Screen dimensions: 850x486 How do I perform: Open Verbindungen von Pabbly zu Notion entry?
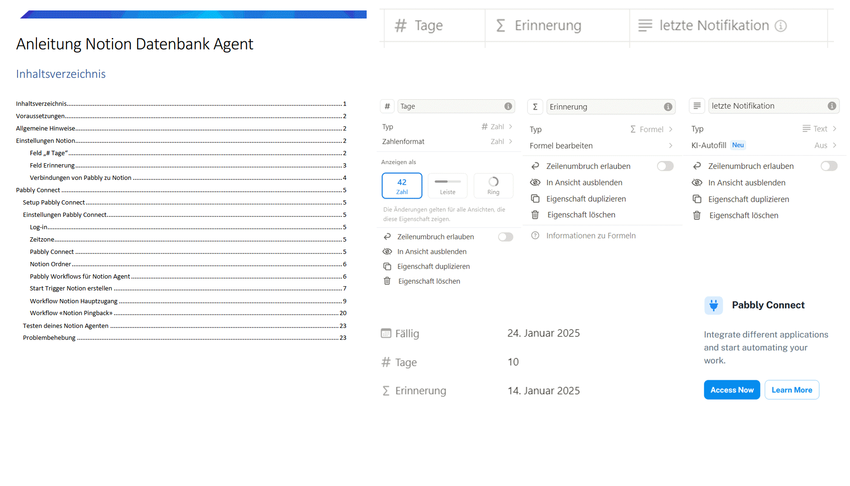[x=188, y=178]
